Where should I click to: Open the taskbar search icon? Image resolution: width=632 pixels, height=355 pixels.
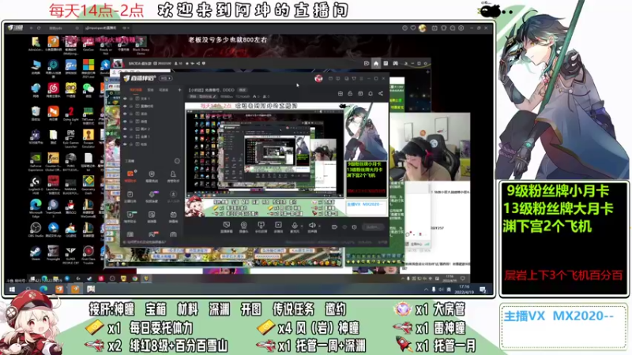[x=28, y=290]
